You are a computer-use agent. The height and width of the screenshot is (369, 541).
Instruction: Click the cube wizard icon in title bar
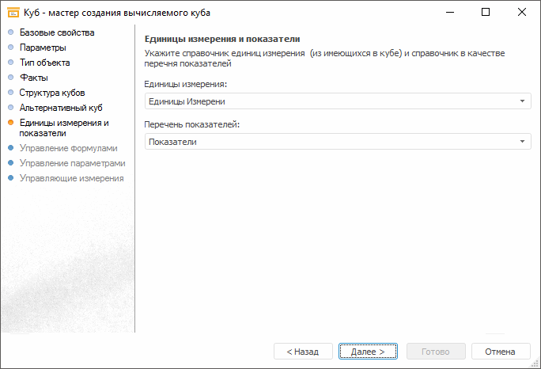click(x=13, y=13)
